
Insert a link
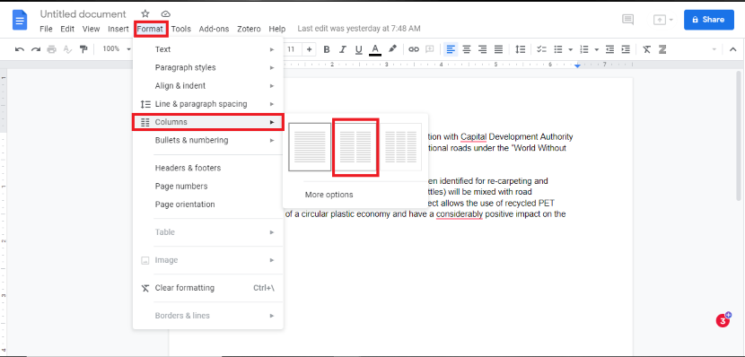click(x=414, y=49)
